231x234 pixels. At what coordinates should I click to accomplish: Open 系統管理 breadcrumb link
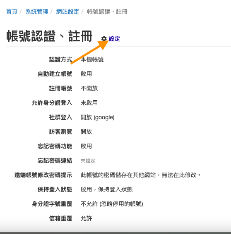pos(37,12)
